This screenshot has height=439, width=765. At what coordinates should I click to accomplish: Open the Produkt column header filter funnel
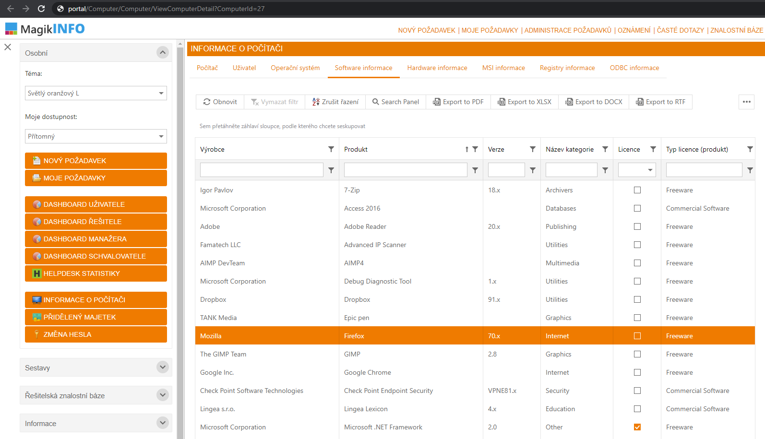475,149
